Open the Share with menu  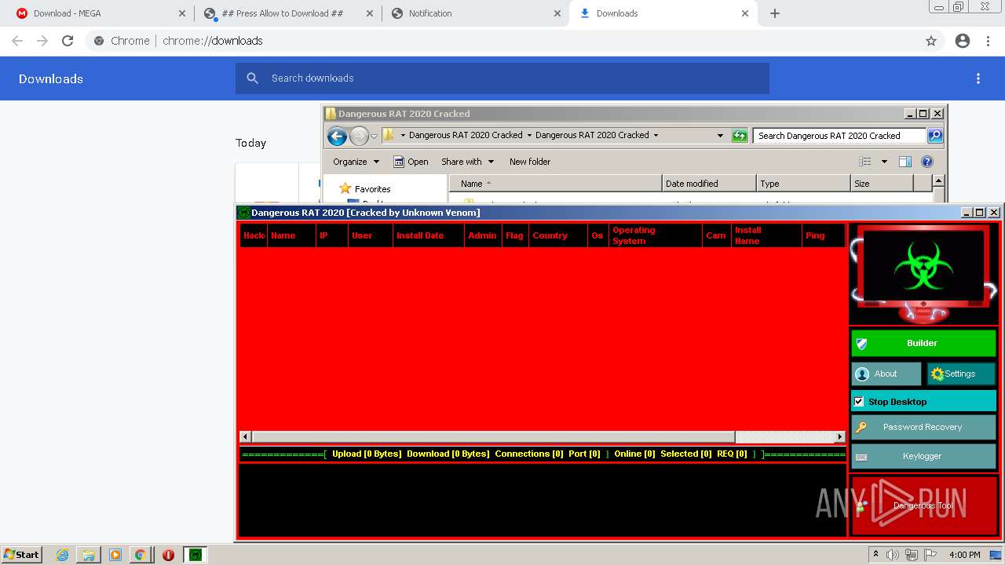point(468,162)
